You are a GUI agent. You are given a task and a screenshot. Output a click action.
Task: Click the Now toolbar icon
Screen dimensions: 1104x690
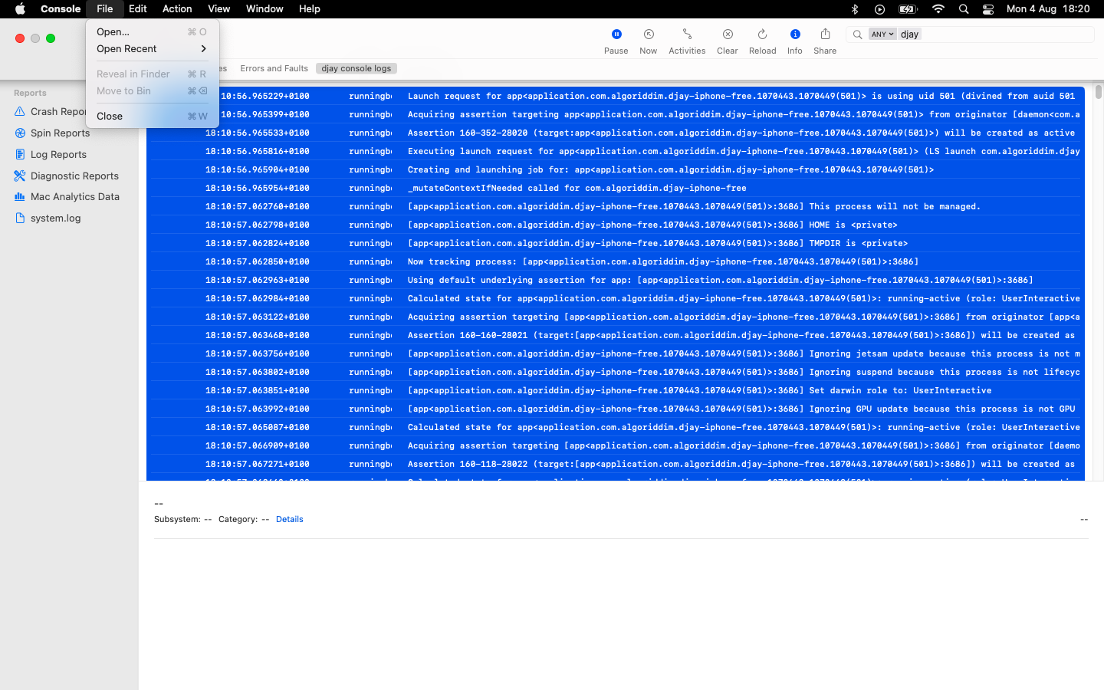pyautogui.click(x=649, y=34)
